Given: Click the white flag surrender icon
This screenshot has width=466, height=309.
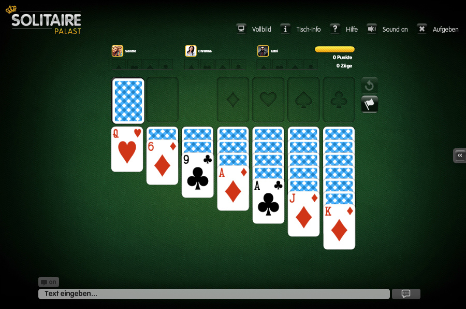Looking at the screenshot, I should pos(369,104).
